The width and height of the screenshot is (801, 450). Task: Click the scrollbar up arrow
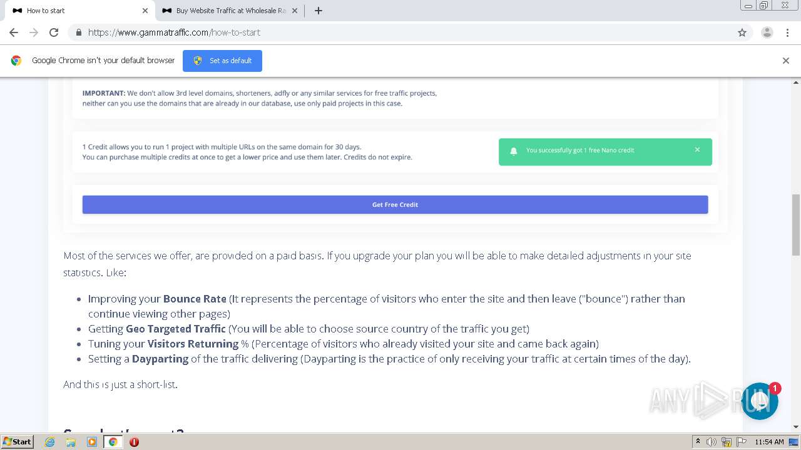796,82
